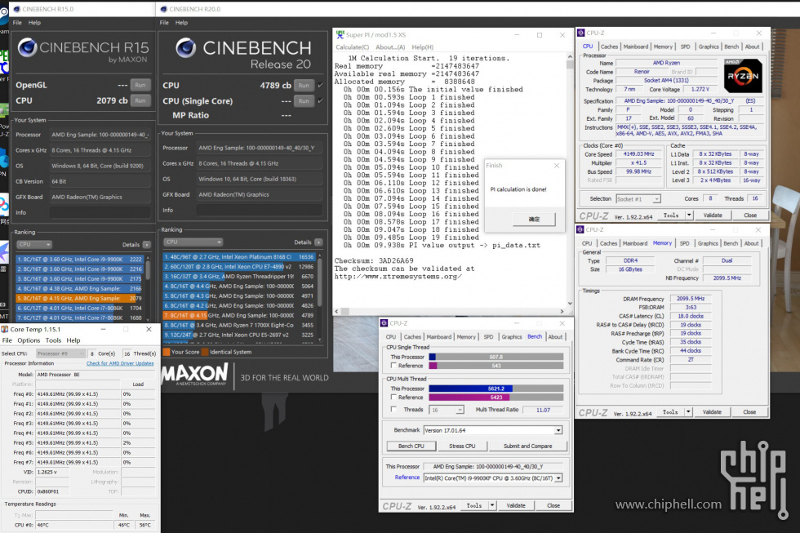
Task: Enable the Reference checkbox under CPU Multi Thread
Action: coord(392,398)
